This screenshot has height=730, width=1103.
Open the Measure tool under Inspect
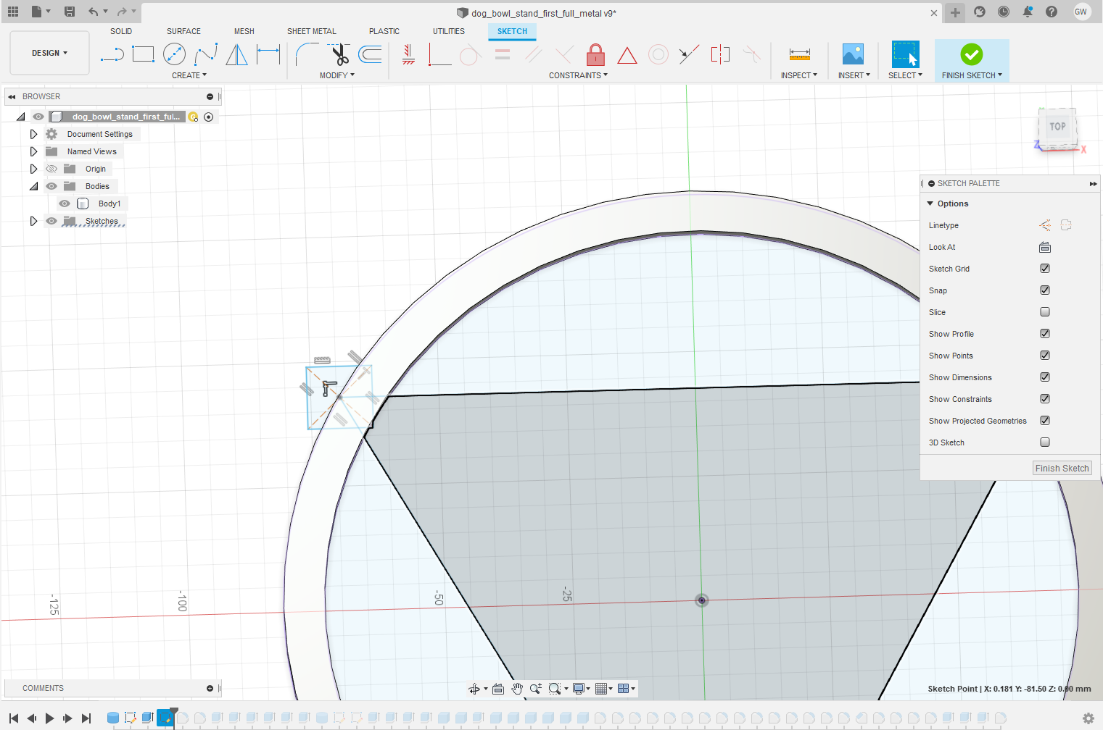click(799, 55)
